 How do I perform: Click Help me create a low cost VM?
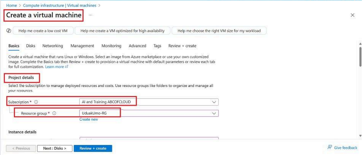tap(42, 31)
